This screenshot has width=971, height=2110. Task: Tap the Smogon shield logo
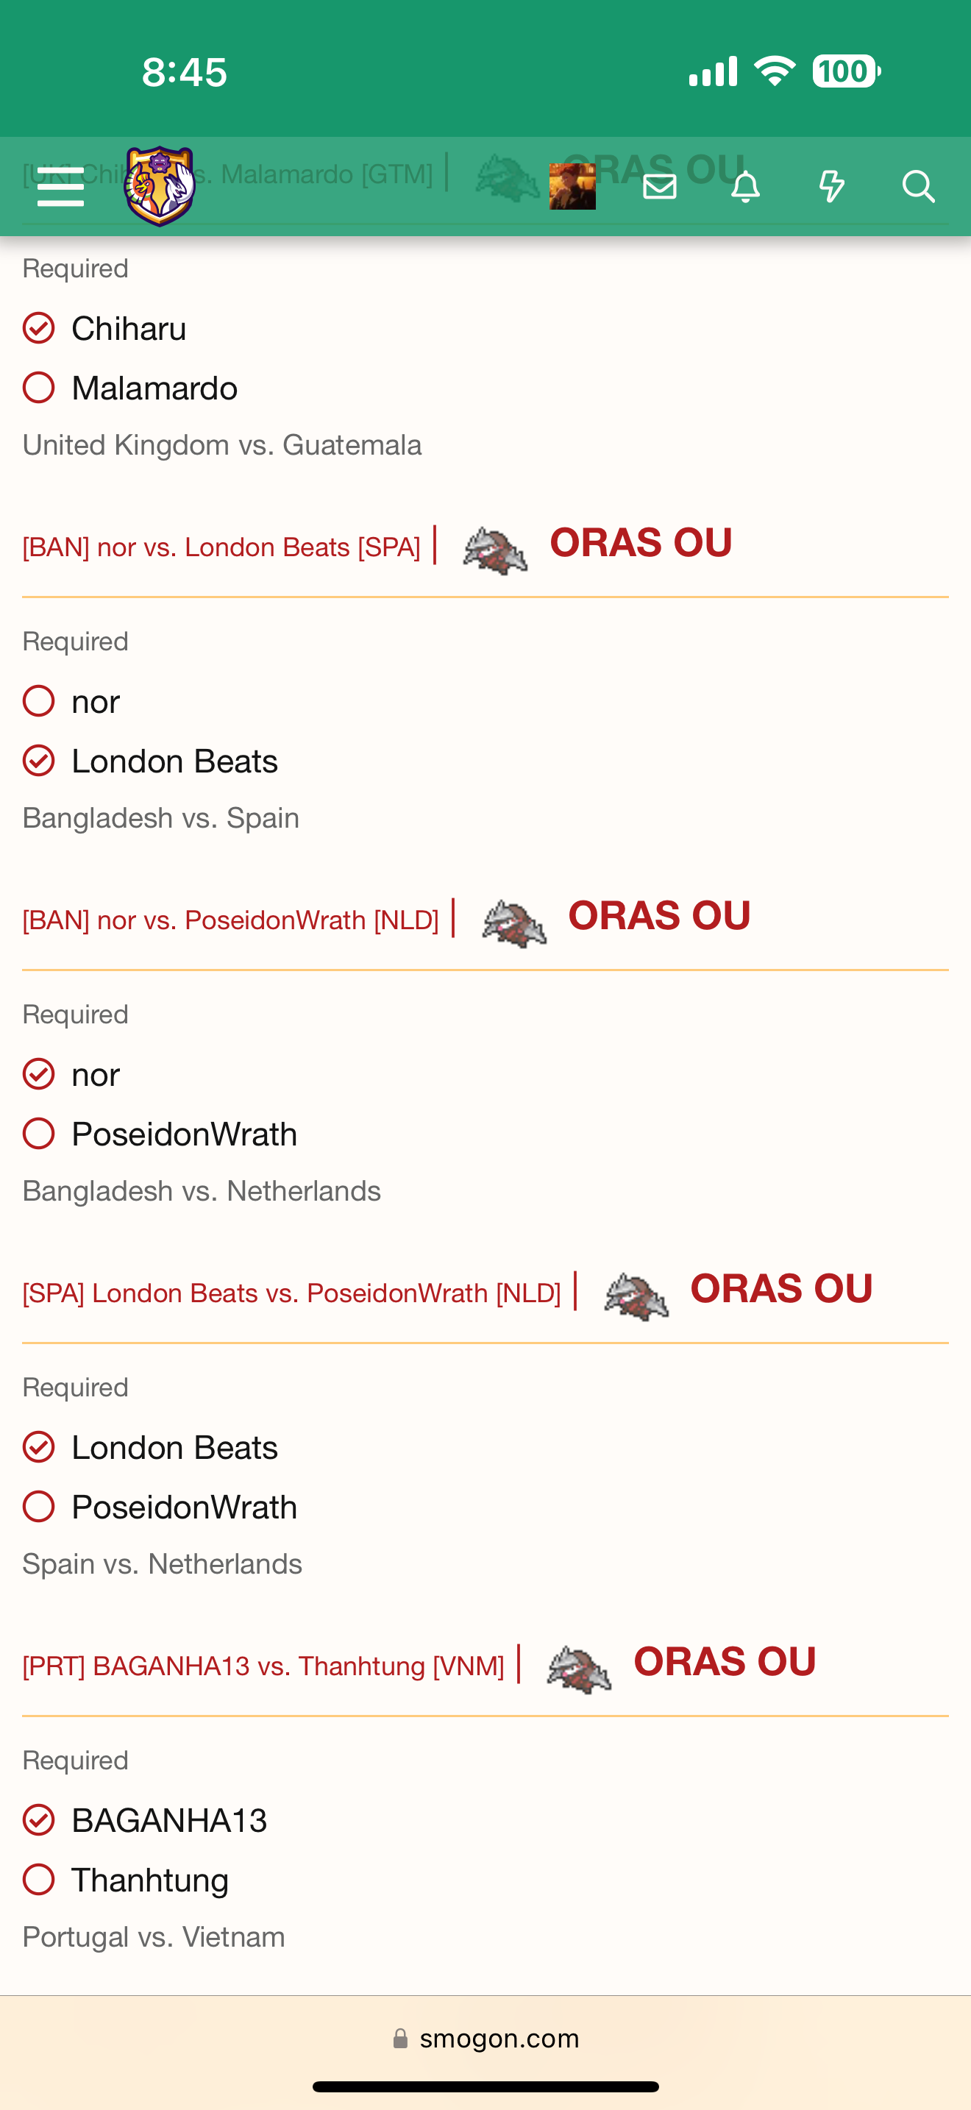pos(160,186)
